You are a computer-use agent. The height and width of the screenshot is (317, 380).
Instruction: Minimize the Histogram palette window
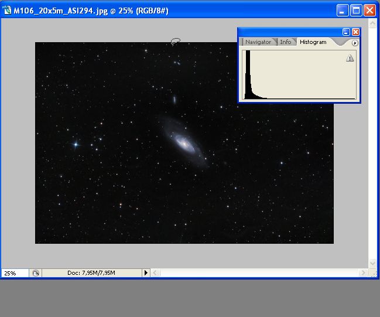pos(346,32)
